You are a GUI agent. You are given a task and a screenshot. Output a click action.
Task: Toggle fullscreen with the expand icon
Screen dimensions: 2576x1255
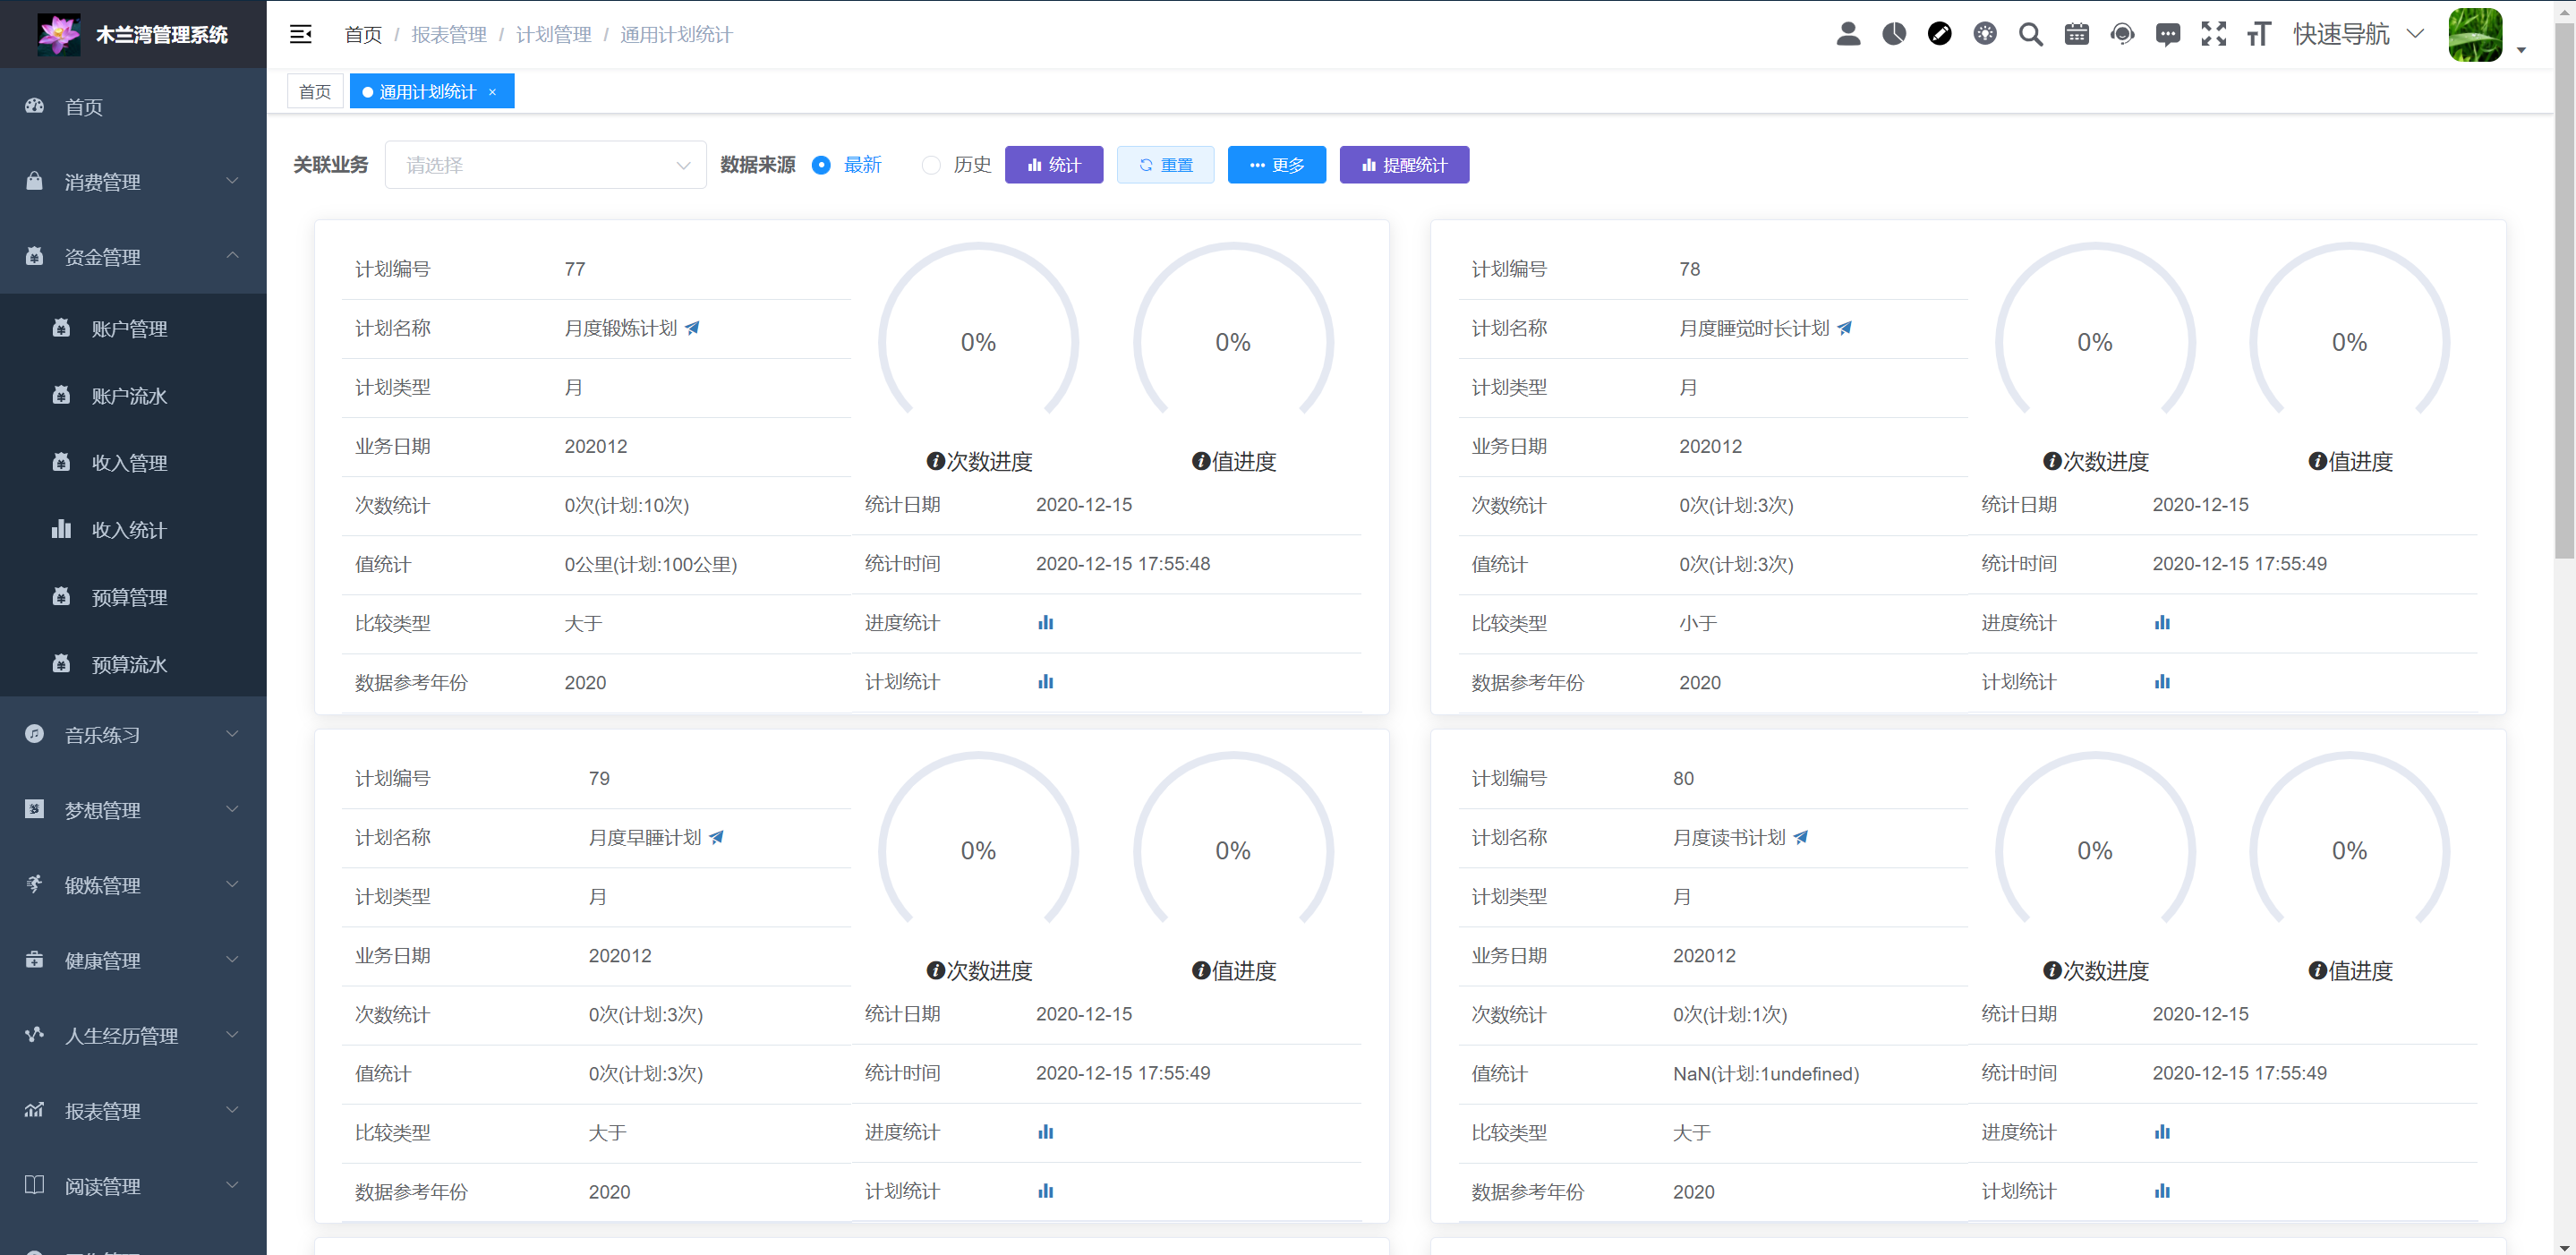2213,34
